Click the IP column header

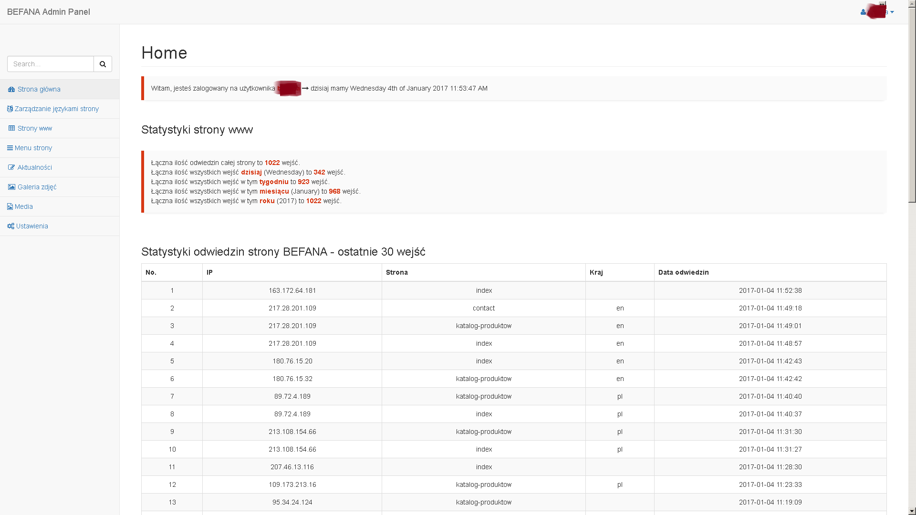(209, 272)
